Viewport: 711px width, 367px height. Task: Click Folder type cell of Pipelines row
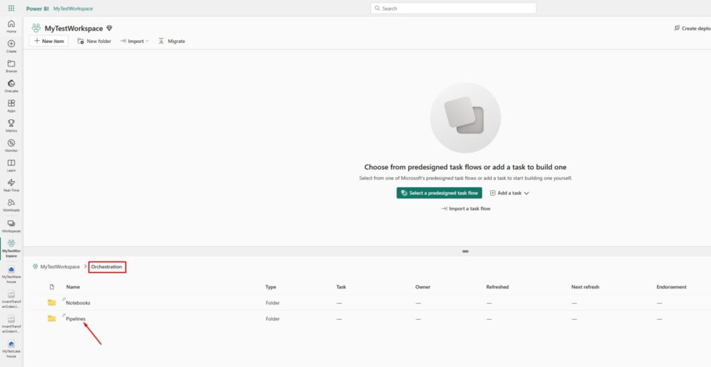[x=272, y=319]
